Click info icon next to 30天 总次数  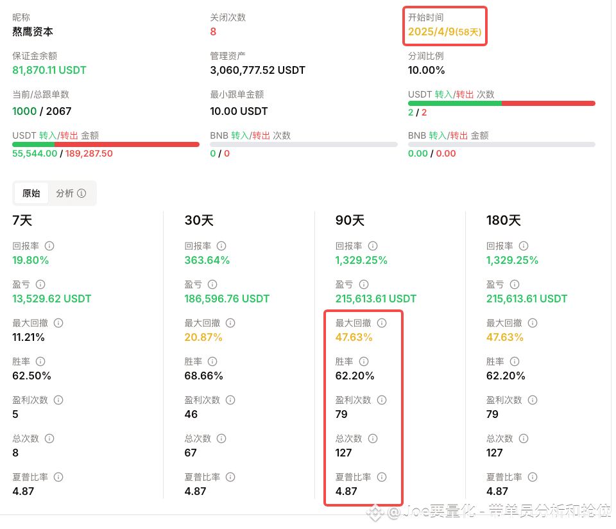click(221, 438)
